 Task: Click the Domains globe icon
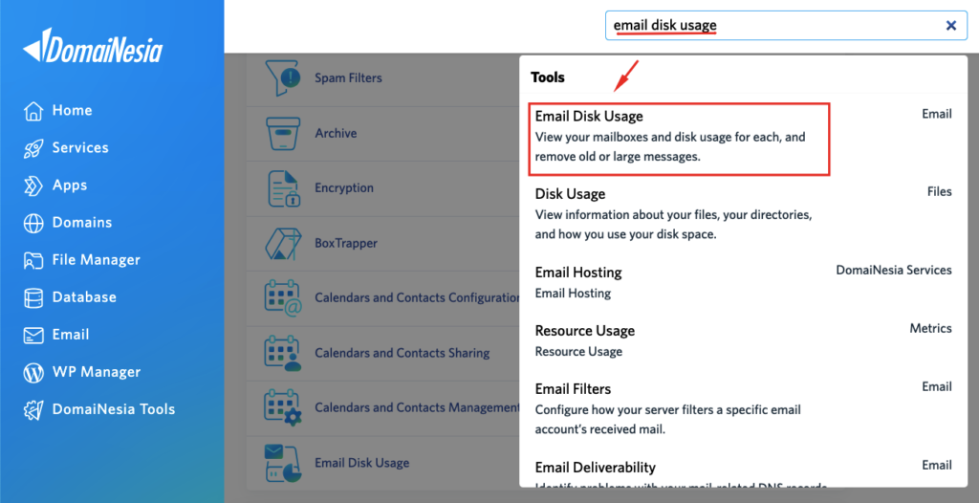33,223
